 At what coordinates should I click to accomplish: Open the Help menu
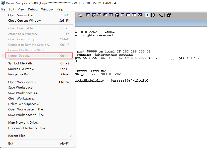[x=60, y=9]
